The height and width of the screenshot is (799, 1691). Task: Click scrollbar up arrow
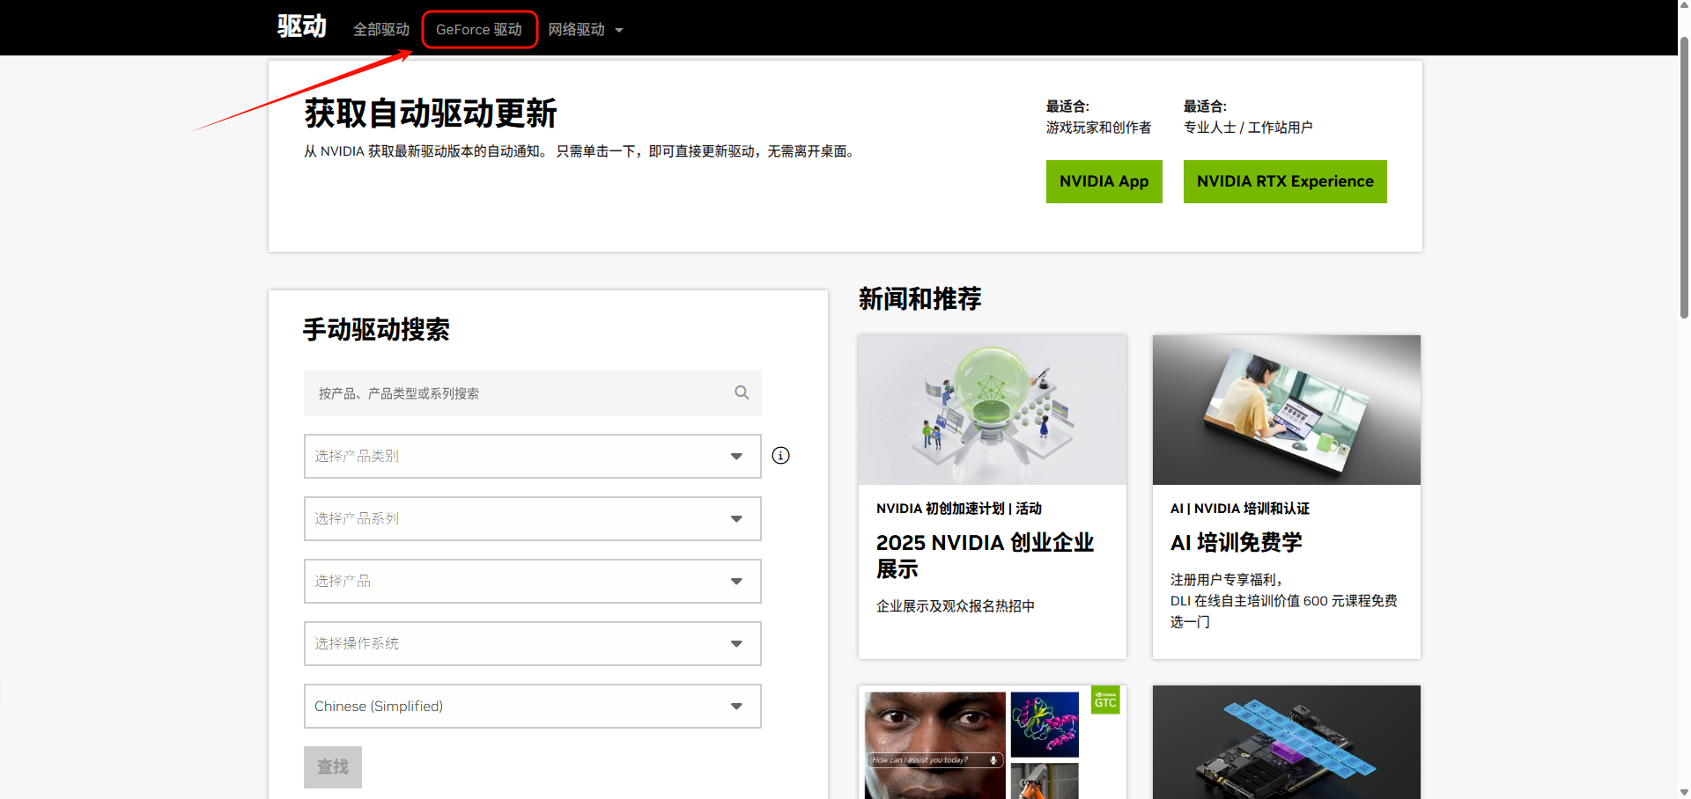tap(1684, 7)
